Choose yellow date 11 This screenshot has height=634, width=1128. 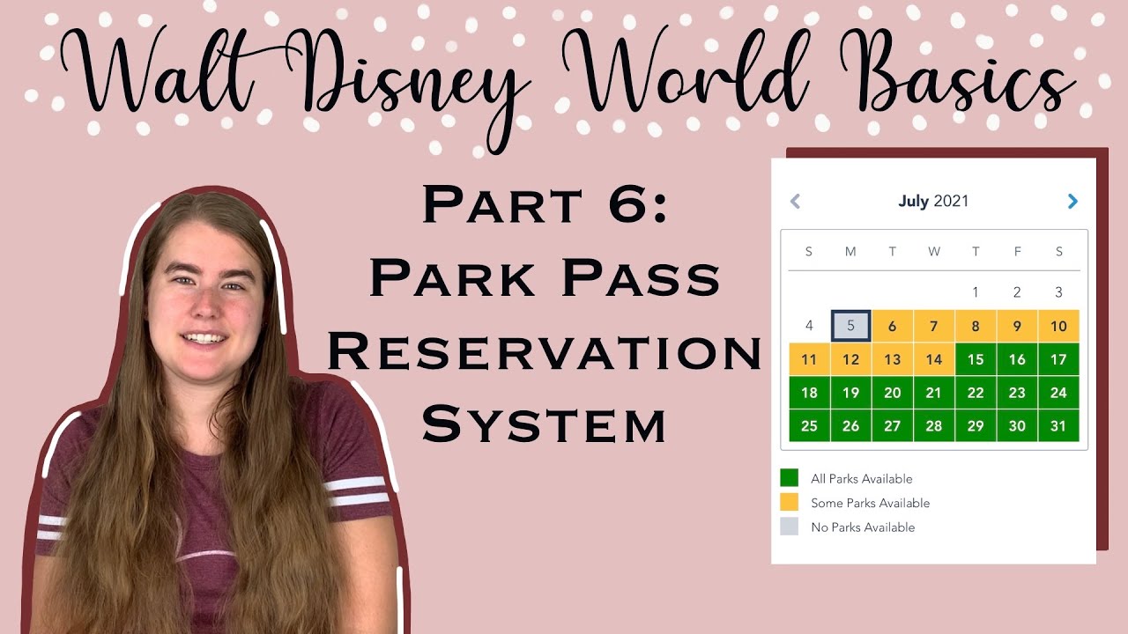pos(809,359)
